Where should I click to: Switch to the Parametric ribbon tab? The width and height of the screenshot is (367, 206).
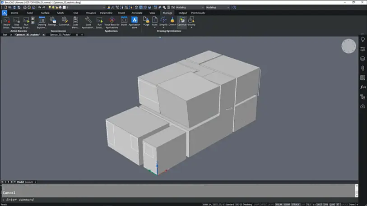pos(106,13)
